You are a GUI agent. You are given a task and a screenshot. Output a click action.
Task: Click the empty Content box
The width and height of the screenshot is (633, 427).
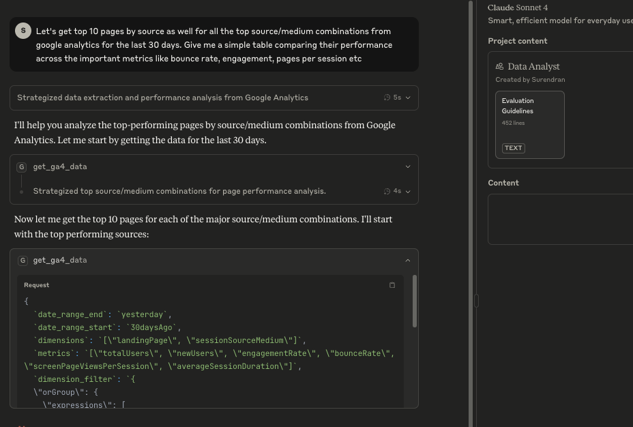(560, 219)
